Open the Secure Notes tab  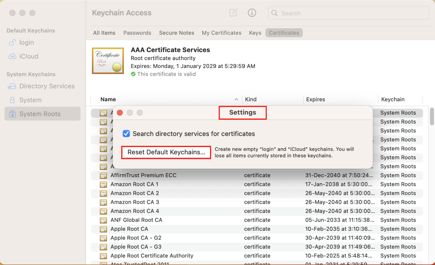coord(177,33)
